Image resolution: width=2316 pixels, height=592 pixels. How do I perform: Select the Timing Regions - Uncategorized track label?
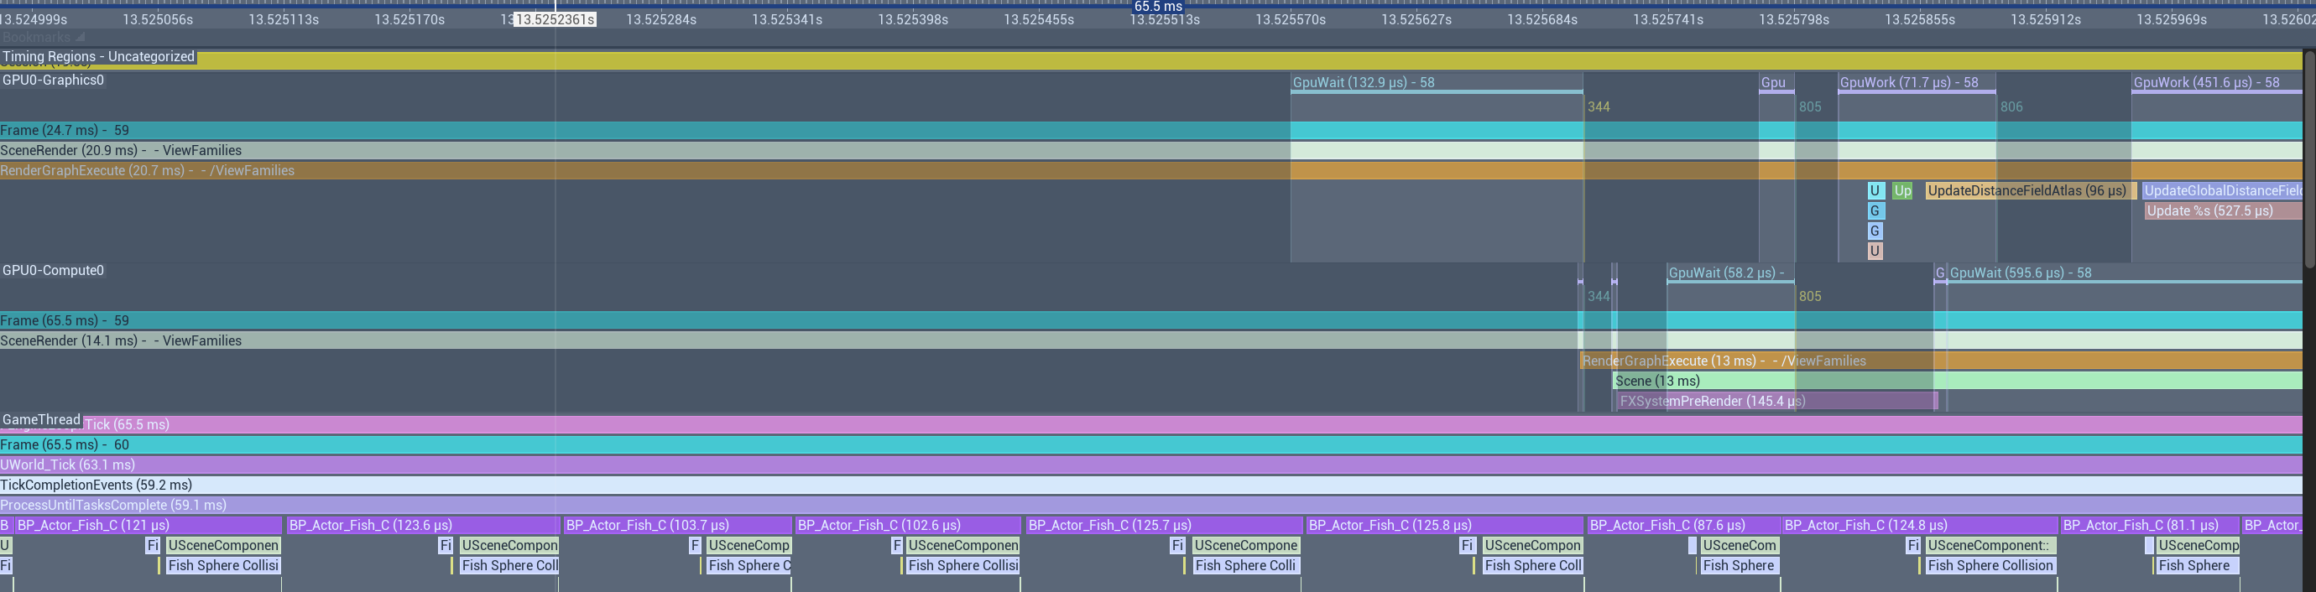coord(98,56)
